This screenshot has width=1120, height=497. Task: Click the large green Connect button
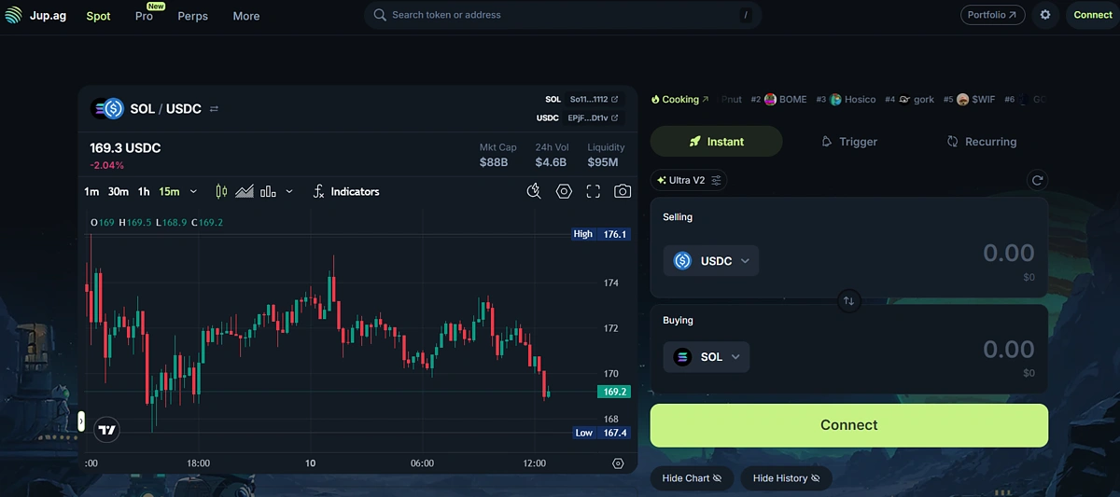pyautogui.click(x=849, y=425)
